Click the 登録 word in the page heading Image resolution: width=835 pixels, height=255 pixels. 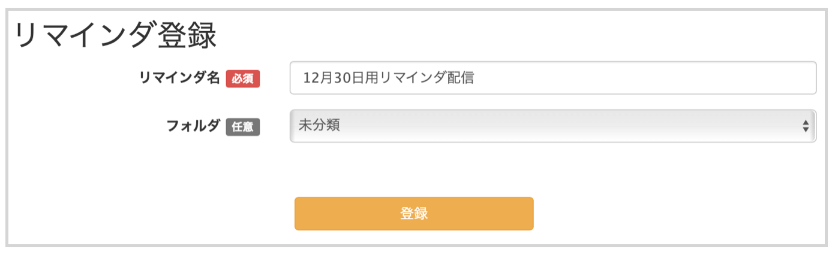pos(187,37)
